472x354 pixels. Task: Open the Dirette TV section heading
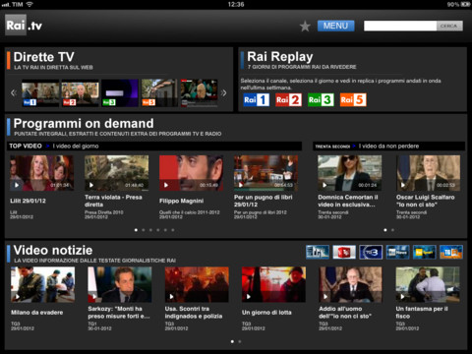pyautogui.click(x=44, y=57)
